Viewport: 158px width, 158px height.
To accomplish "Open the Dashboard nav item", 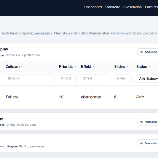I will point(93,7).
